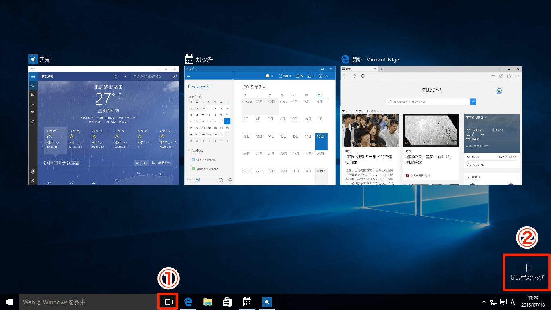
Task: Switch IME input mode indicator A
Action: [513, 302]
